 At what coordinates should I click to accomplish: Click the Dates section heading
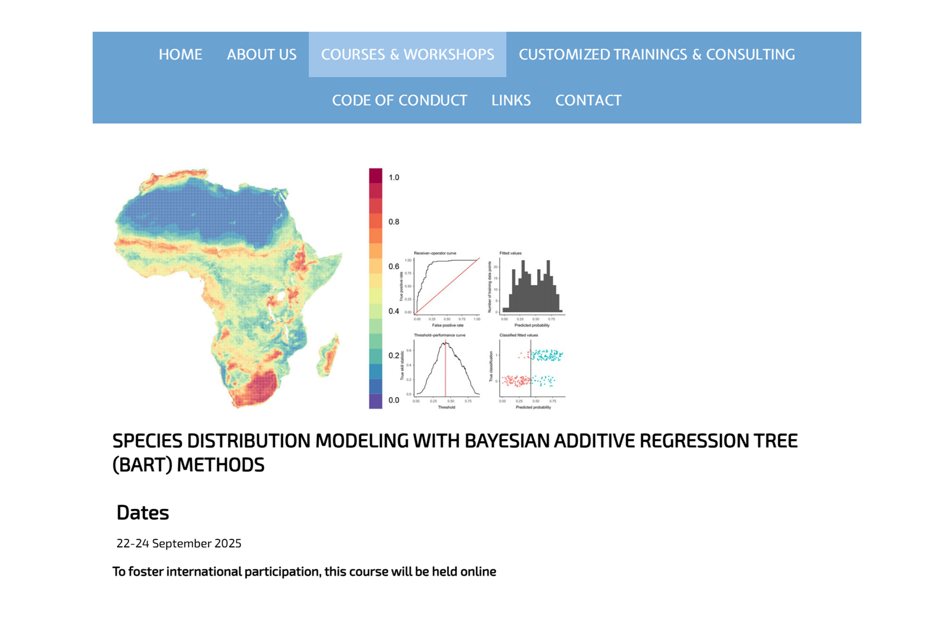(x=143, y=512)
